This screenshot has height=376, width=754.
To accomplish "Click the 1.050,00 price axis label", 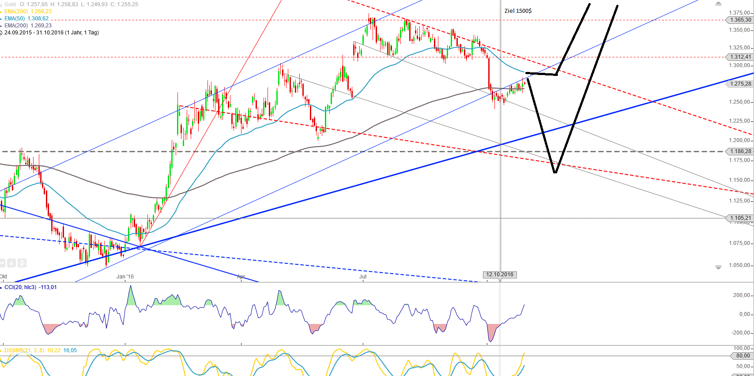I will click(x=740, y=265).
